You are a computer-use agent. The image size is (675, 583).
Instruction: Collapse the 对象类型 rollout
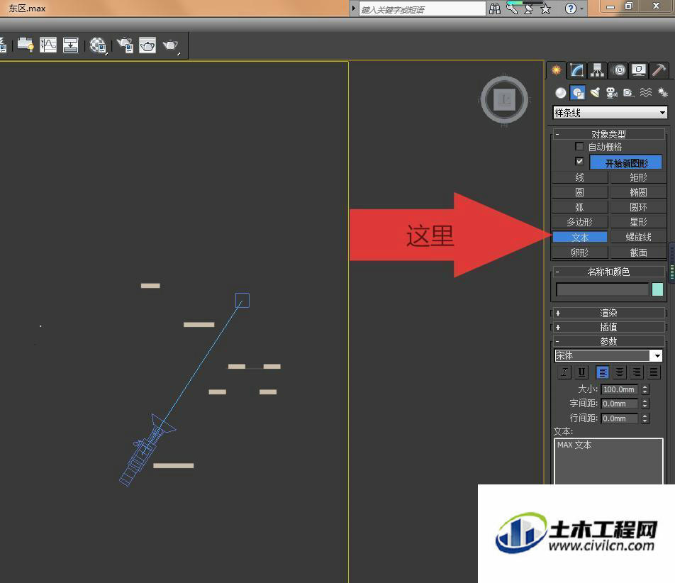pos(608,134)
